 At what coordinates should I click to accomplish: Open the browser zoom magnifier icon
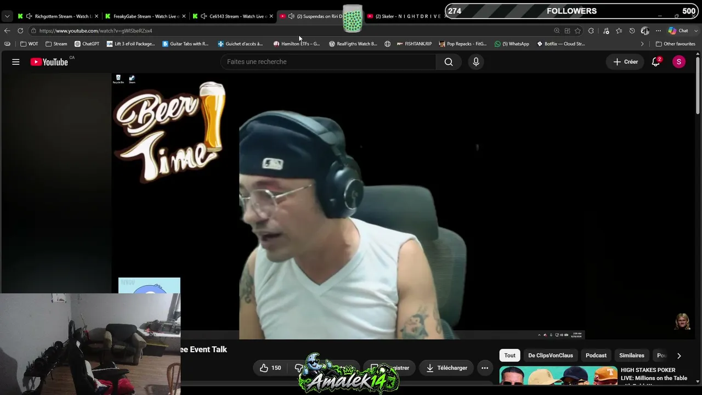[x=557, y=31]
